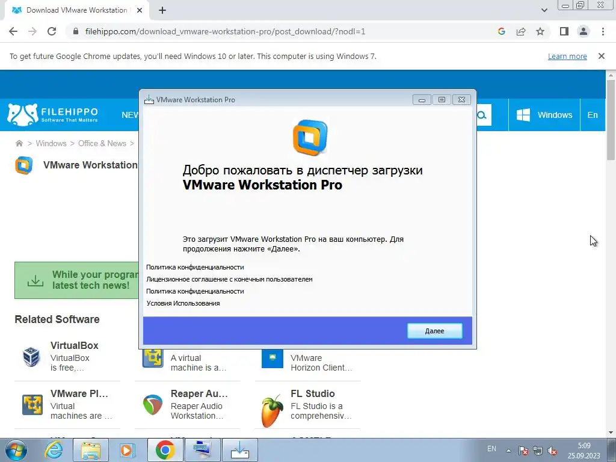Open the tab search chevron in Chrome
The image size is (616, 462).
[544, 10]
